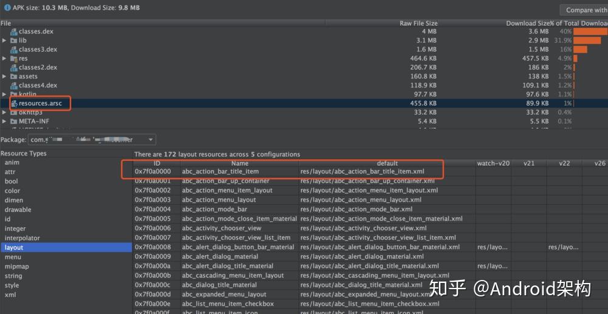Click watch-v20 value for abc_alert_dialog_button_bar_material

click(493, 247)
